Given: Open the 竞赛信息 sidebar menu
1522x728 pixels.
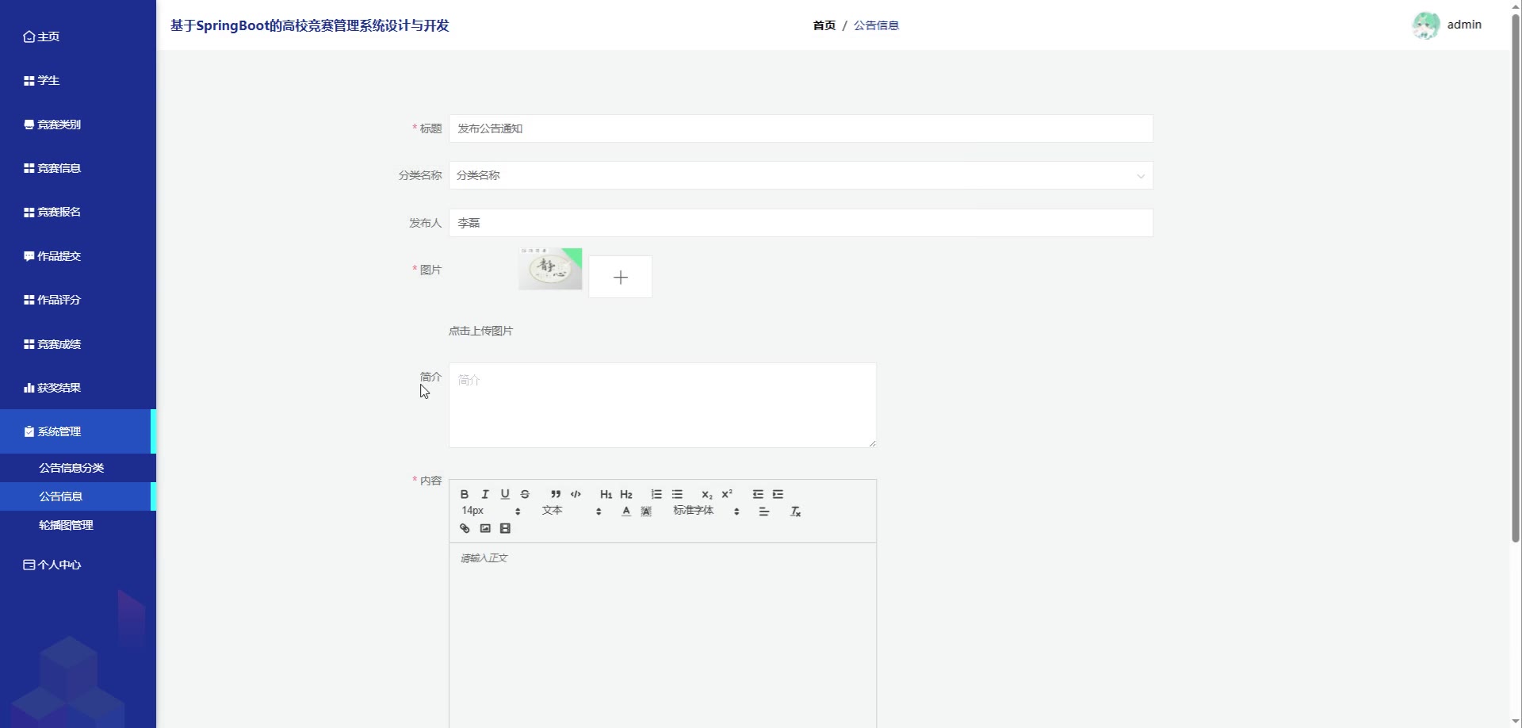Looking at the screenshot, I should [78, 168].
